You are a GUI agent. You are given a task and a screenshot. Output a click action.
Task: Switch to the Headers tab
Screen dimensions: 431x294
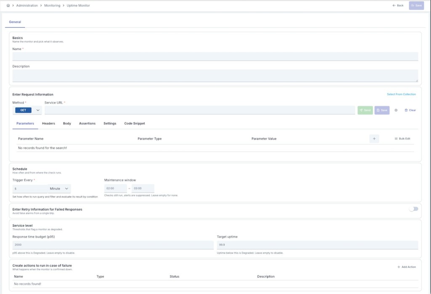click(x=48, y=123)
